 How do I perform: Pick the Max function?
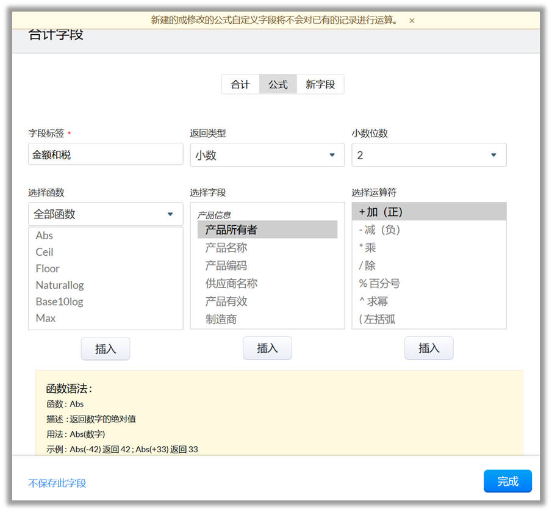point(46,318)
